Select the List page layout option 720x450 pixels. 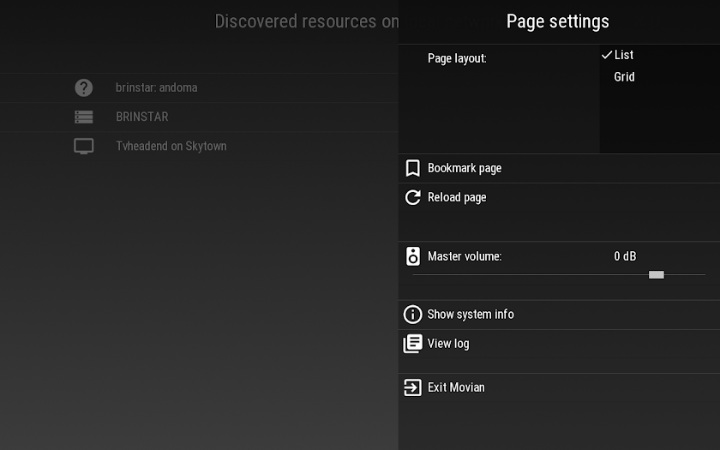click(624, 55)
